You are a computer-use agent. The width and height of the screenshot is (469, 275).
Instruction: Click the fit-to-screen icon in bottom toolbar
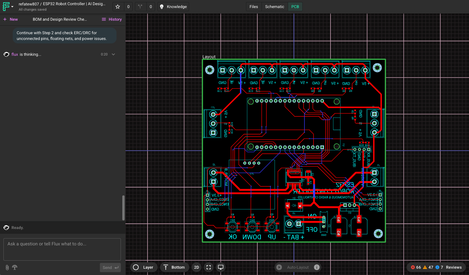pos(209,267)
